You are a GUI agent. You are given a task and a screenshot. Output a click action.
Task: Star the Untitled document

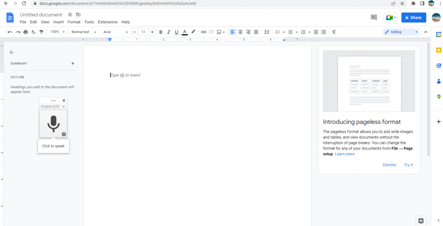click(x=70, y=15)
